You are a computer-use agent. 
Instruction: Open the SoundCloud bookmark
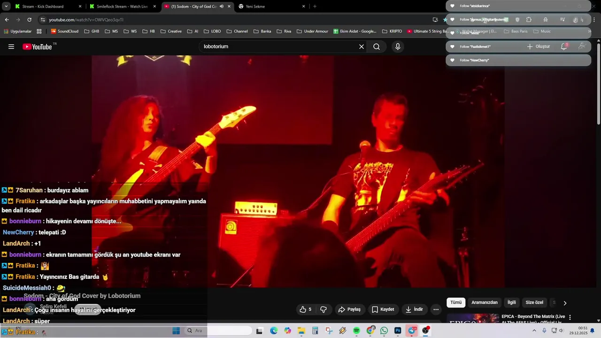tap(65, 31)
